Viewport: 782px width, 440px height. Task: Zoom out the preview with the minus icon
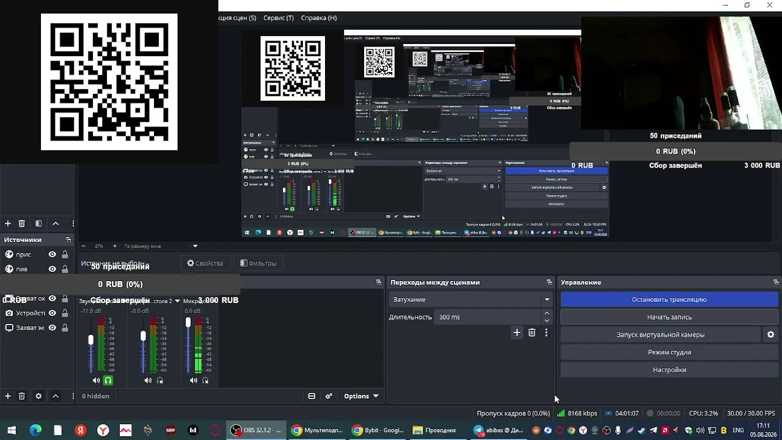[x=83, y=246]
